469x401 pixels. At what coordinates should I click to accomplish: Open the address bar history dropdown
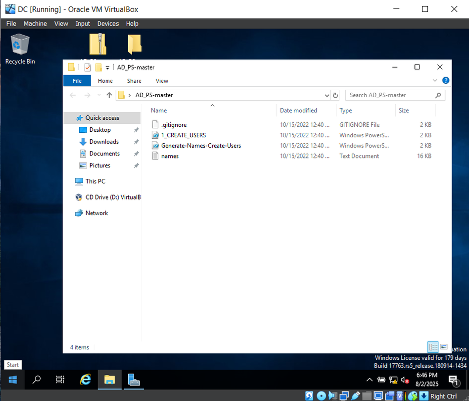coord(327,95)
